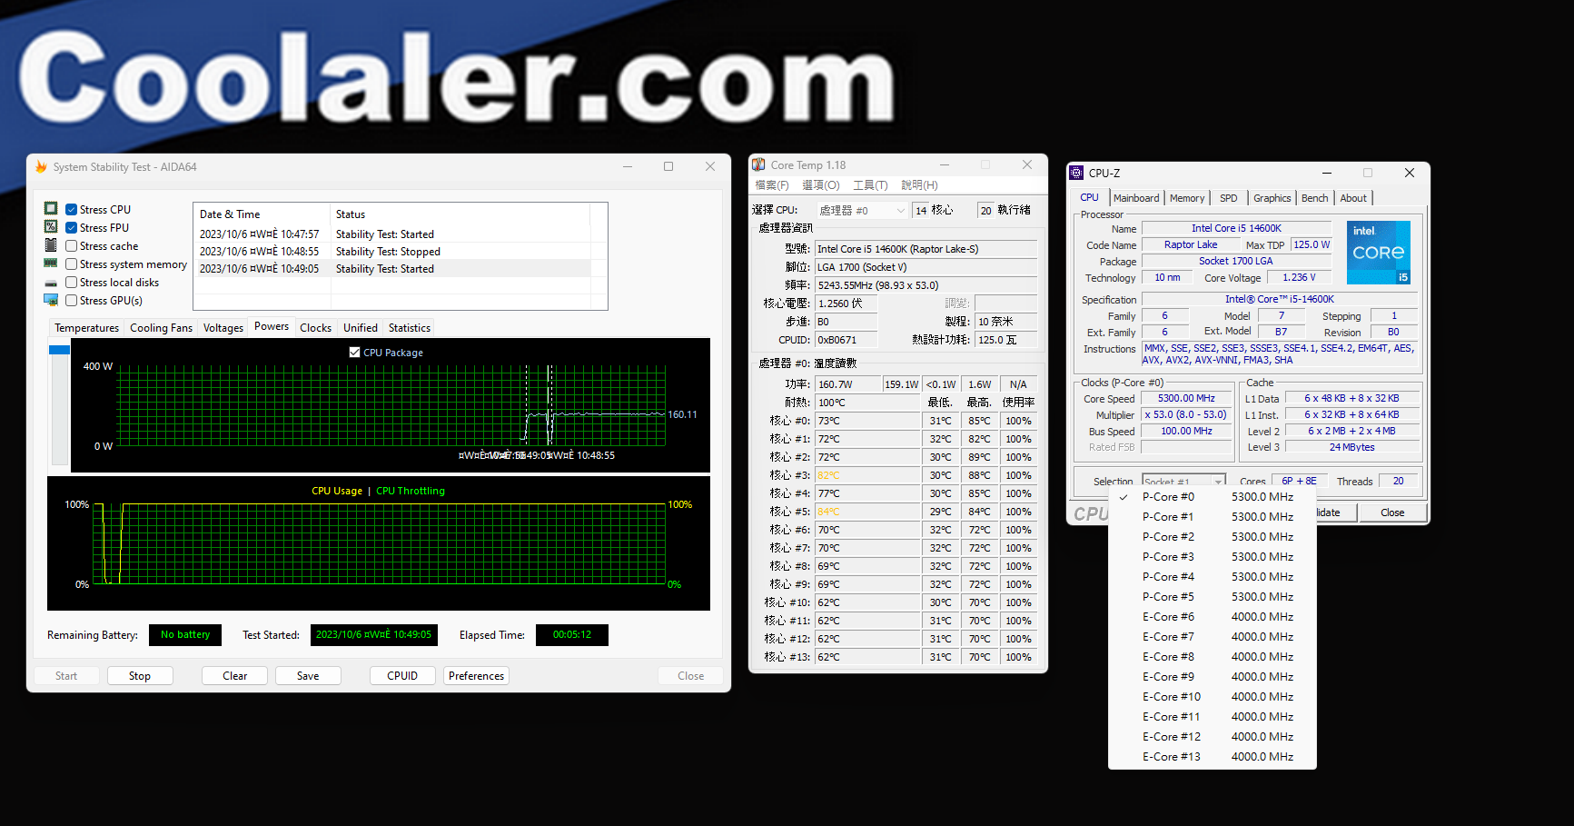
Task: Open Core Temp 選項(O) menu
Action: 821,185
